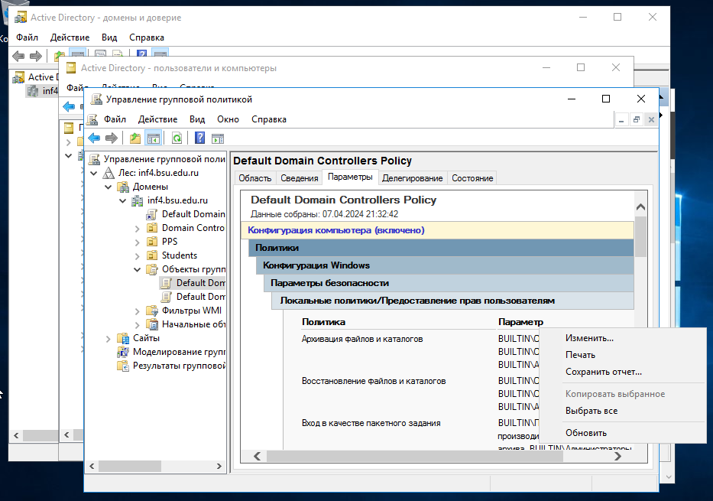Select 'Default Domain' policy link icon

tap(152, 214)
